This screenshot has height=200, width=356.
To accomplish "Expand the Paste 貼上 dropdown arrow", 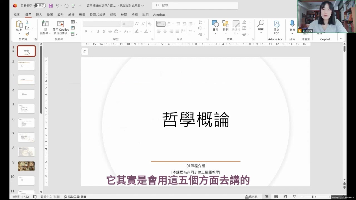I will (x=19, y=34).
